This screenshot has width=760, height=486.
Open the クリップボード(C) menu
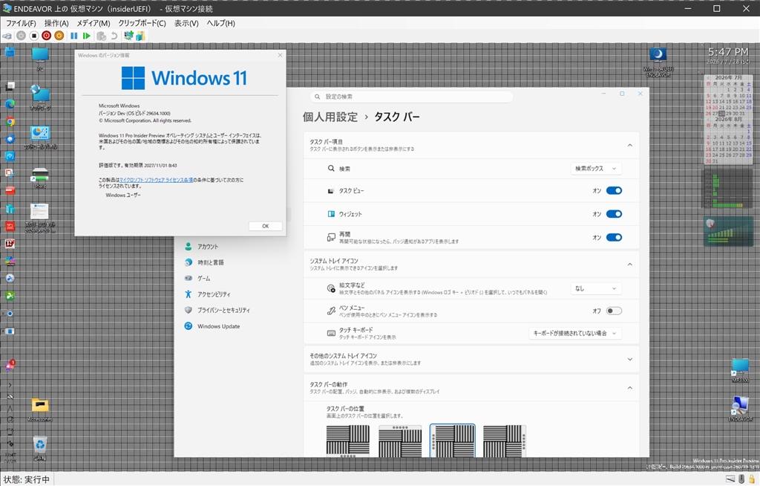(142, 23)
